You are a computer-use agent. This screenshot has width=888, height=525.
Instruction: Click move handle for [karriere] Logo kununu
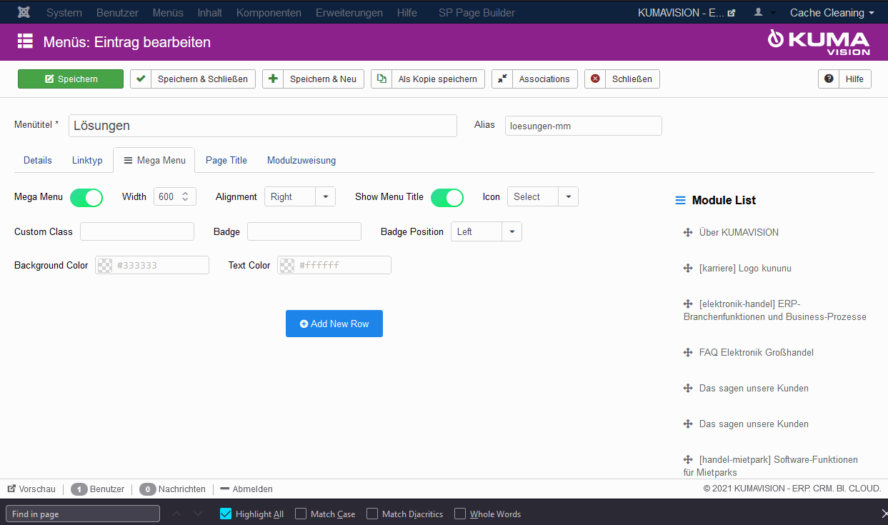coord(688,268)
